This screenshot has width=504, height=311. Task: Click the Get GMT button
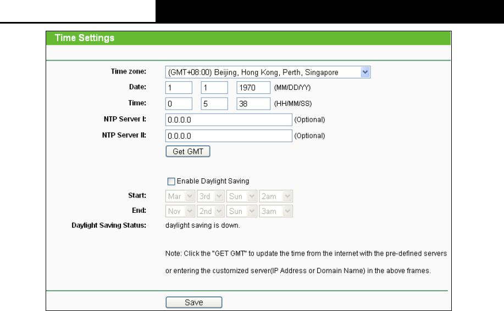188,151
